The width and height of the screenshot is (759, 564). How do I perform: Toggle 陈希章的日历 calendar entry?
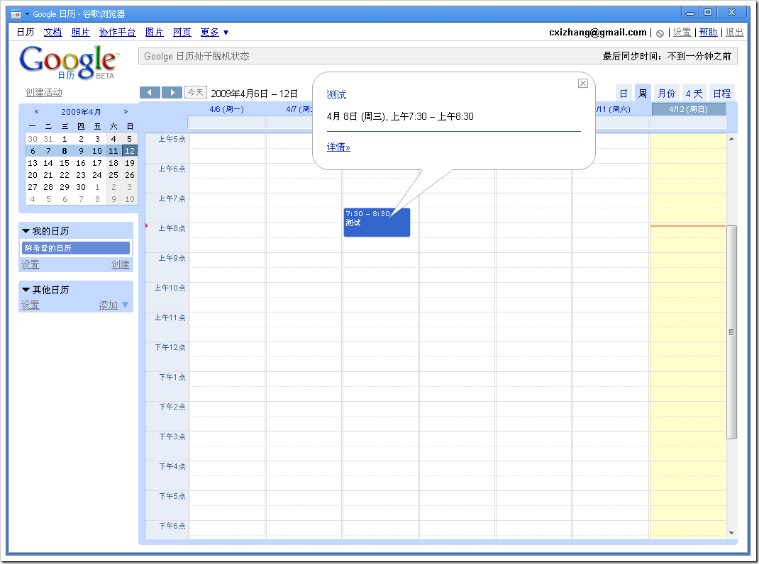tap(75, 248)
